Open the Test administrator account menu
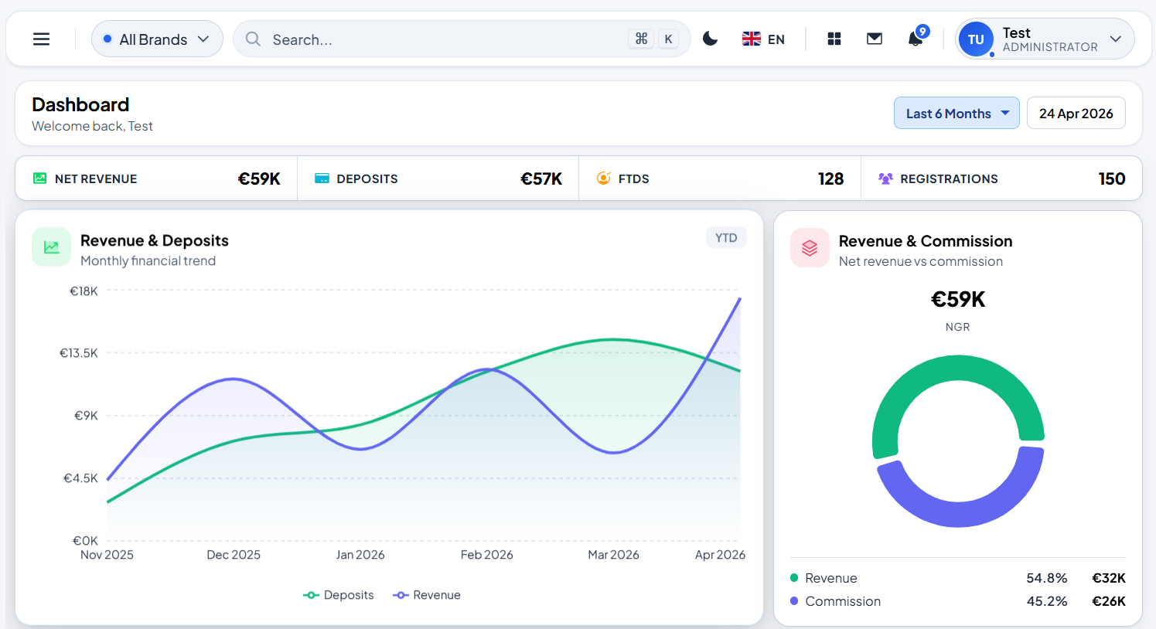This screenshot has height=629, width=1156. (x=1044, y=39)
